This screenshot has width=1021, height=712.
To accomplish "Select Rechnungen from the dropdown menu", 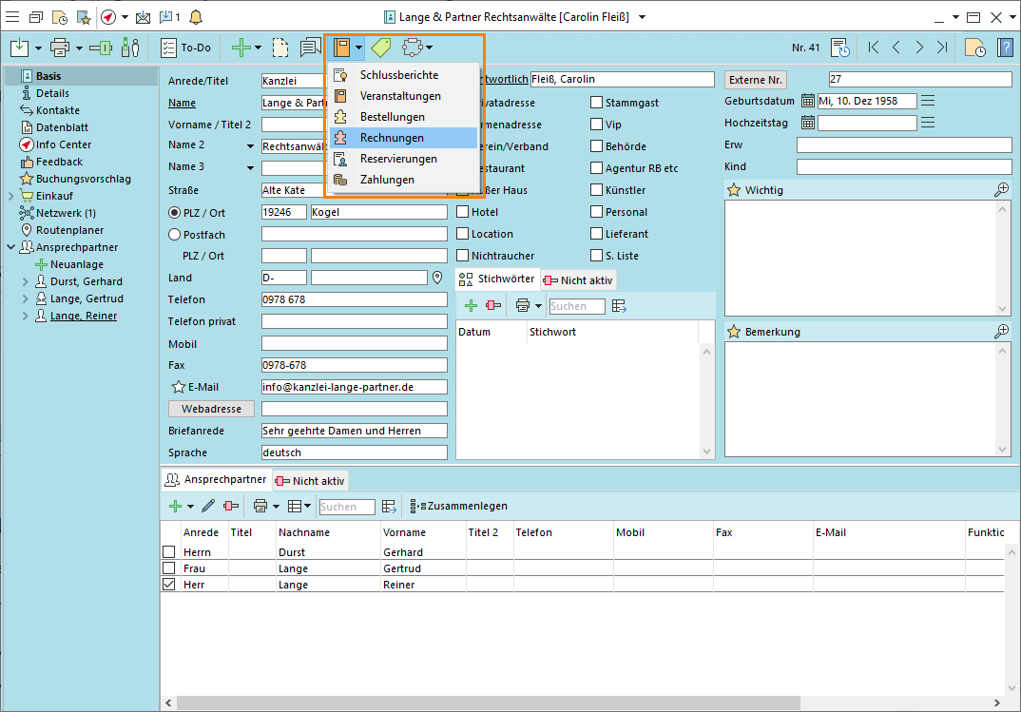I will [x=392, y=138].
